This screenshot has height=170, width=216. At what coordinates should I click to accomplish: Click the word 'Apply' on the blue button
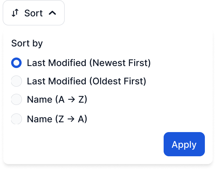[x=184, y=145]
